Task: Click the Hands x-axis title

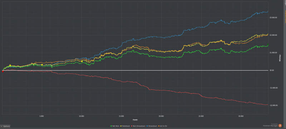Action: pos(135,120)
